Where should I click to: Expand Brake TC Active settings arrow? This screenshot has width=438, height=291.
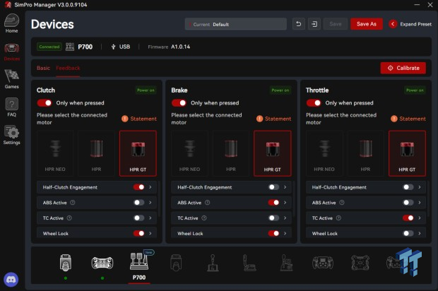[x=285, y=218]
